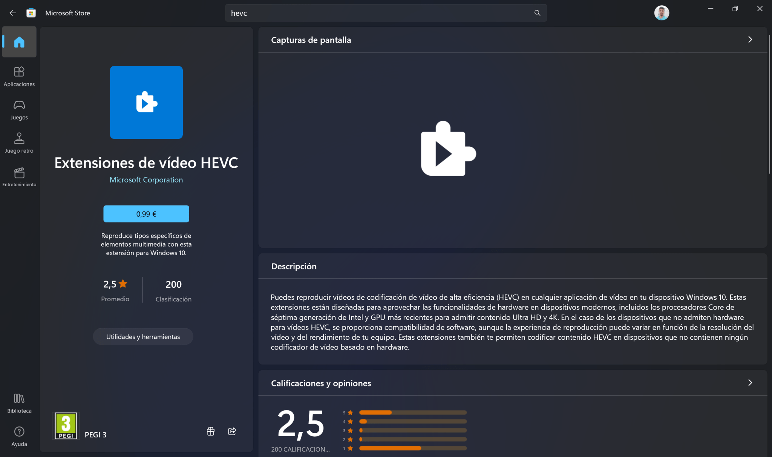Open the user account profile picture

point(662,12)
